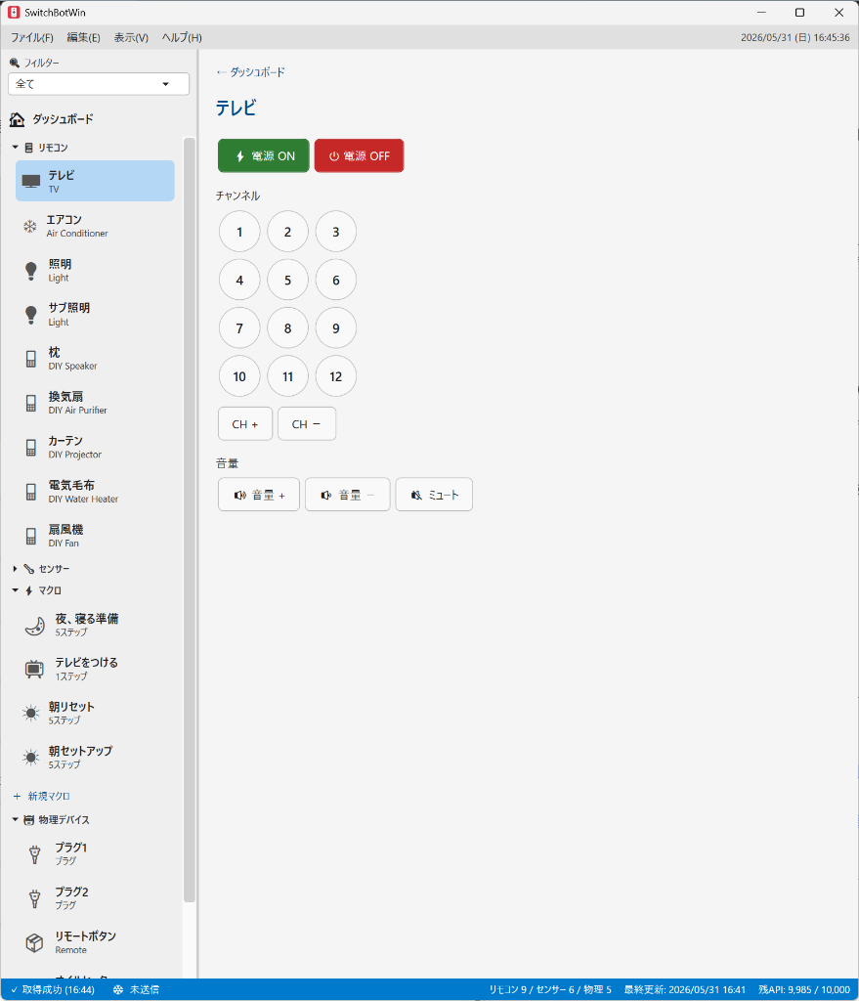Select channel 8 button
859x1001 pixels.
(x=288, y=328)
